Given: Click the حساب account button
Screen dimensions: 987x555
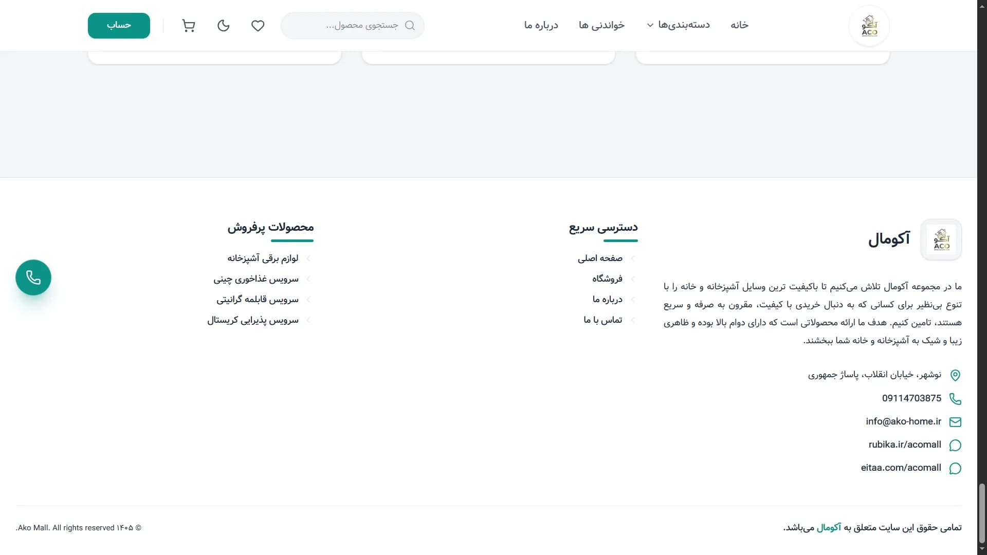Looking at the screenshot, I should pos(119,26).
